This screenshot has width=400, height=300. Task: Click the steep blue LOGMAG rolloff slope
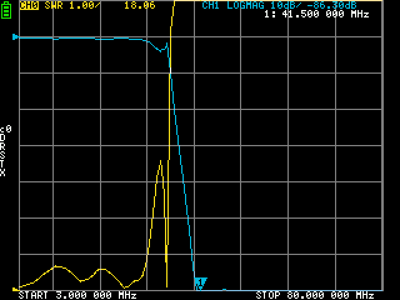pos(181,162)
